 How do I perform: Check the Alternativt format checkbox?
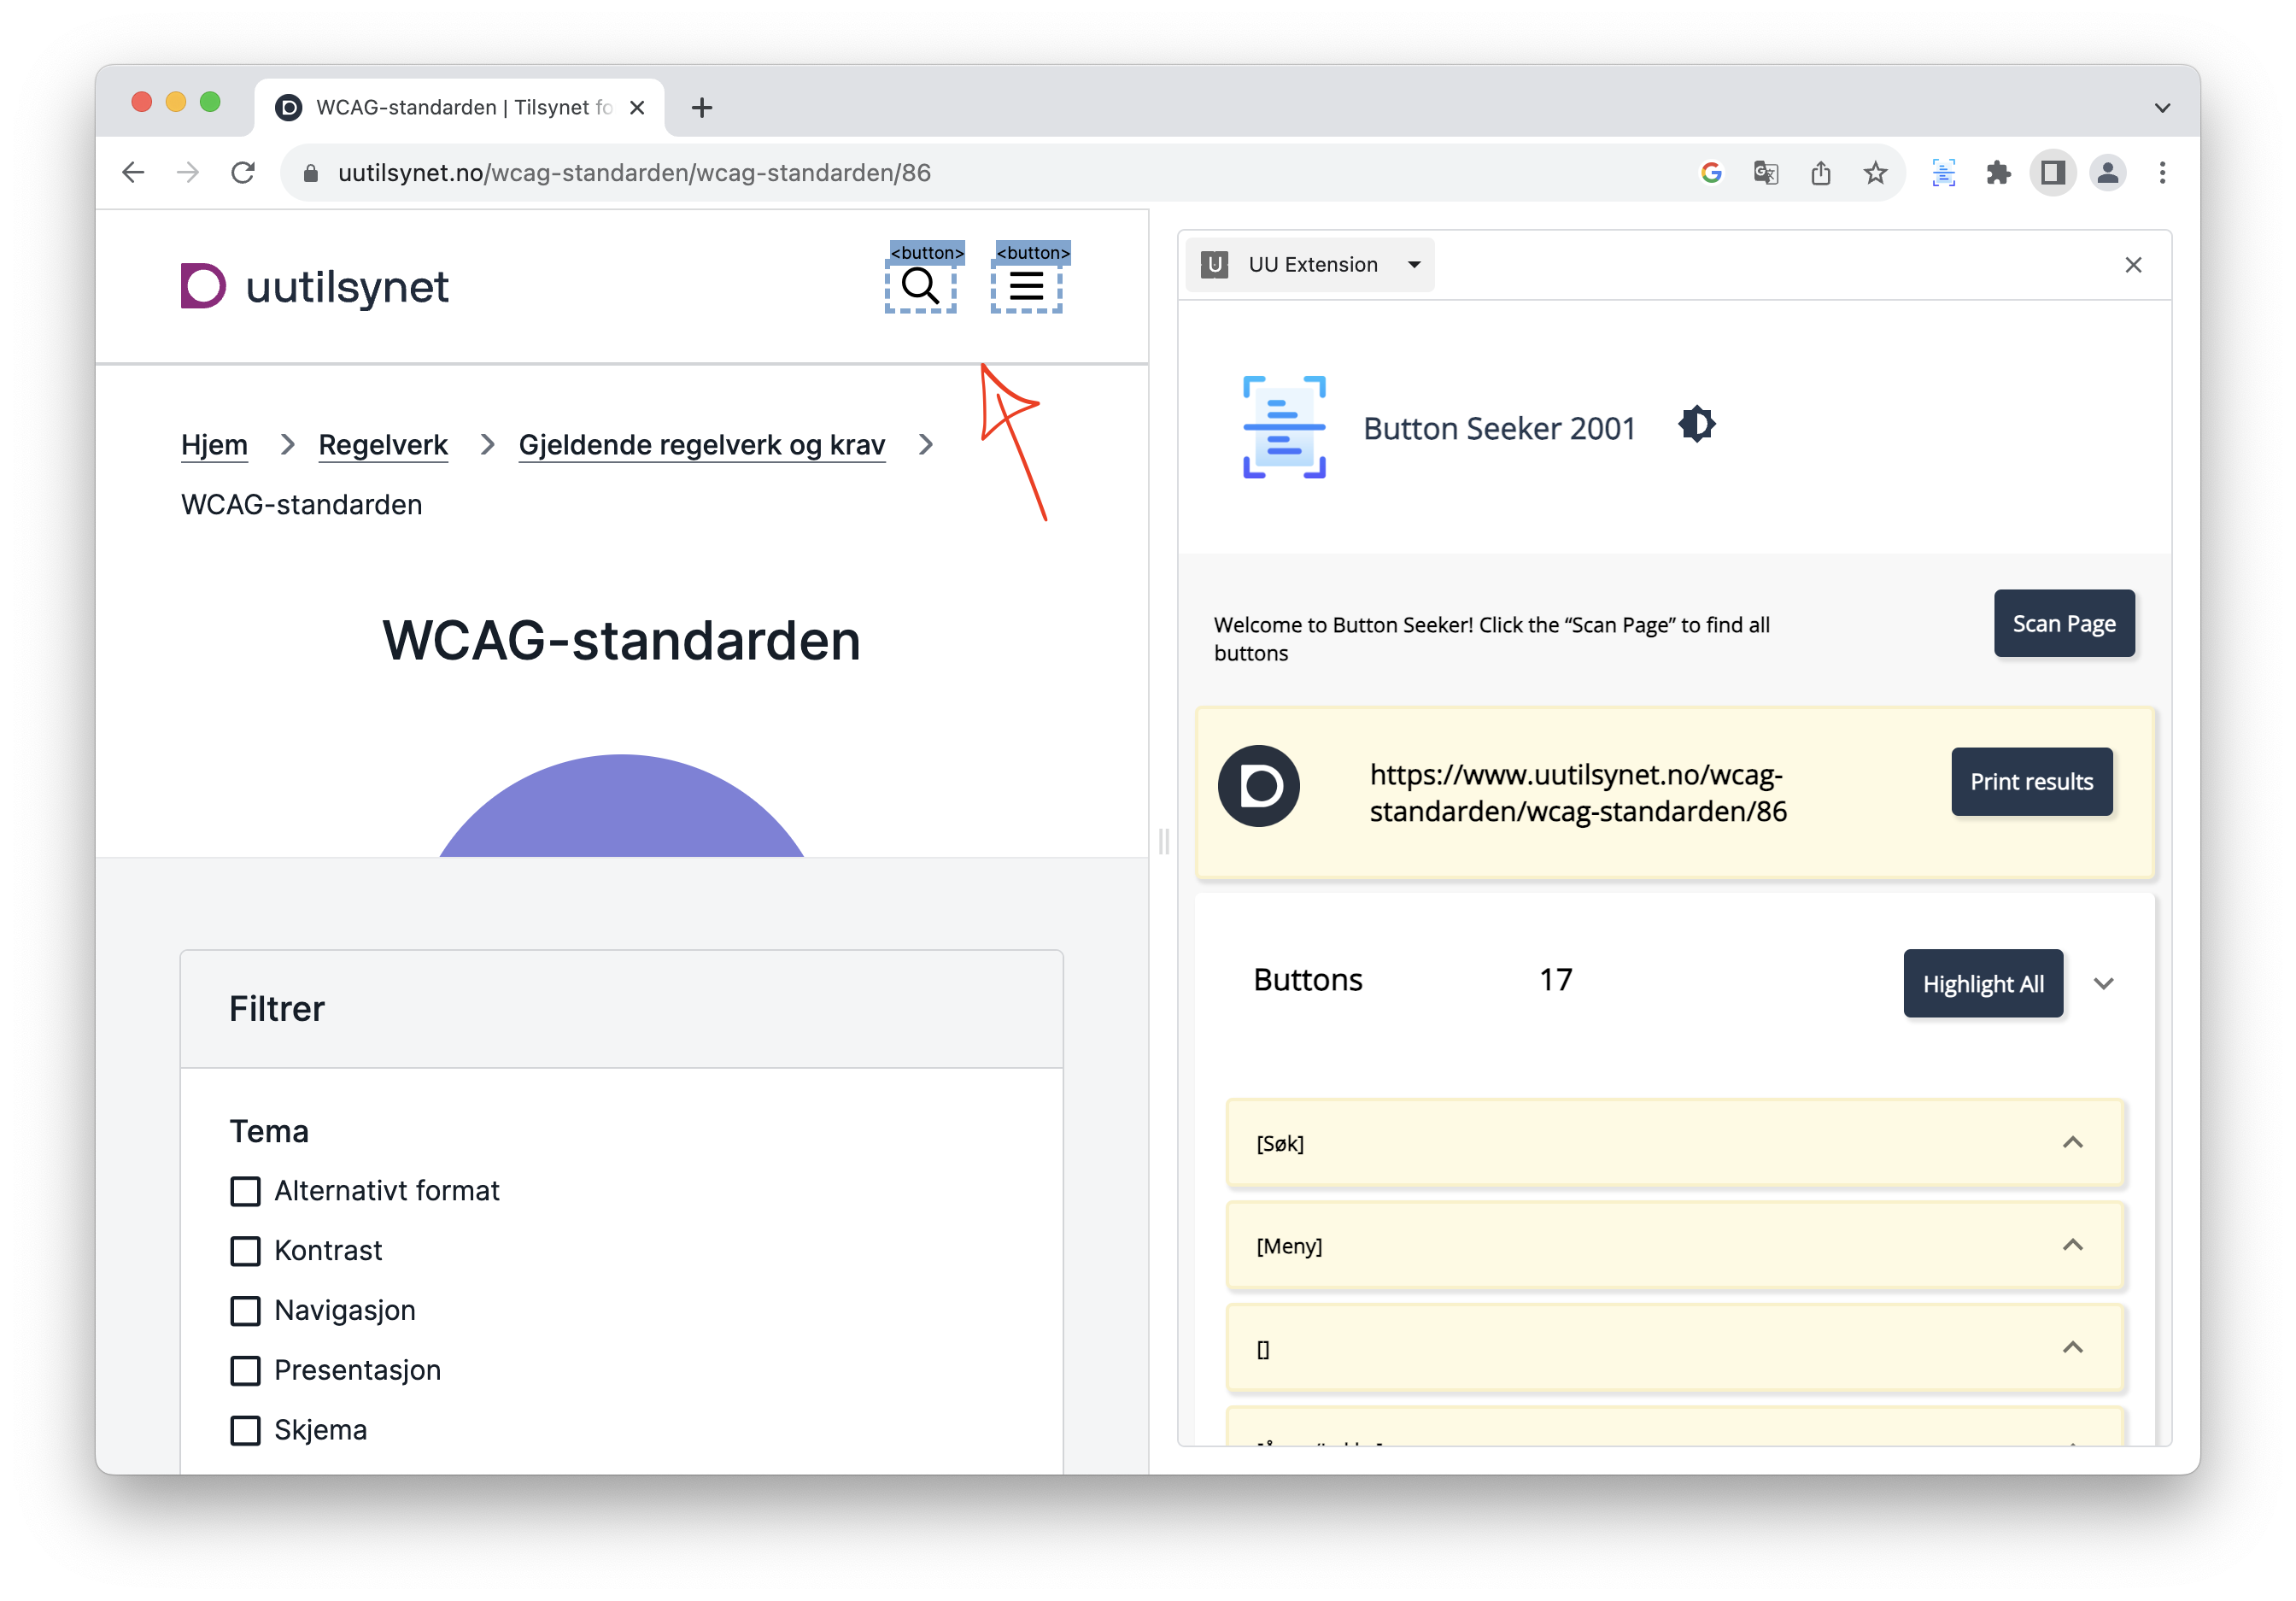click(x=245, y=1191)
